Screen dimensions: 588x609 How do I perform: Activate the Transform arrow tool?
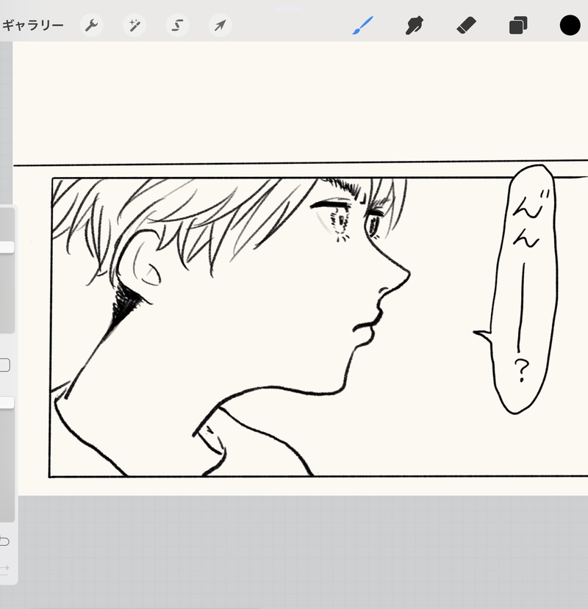point(220,26)
